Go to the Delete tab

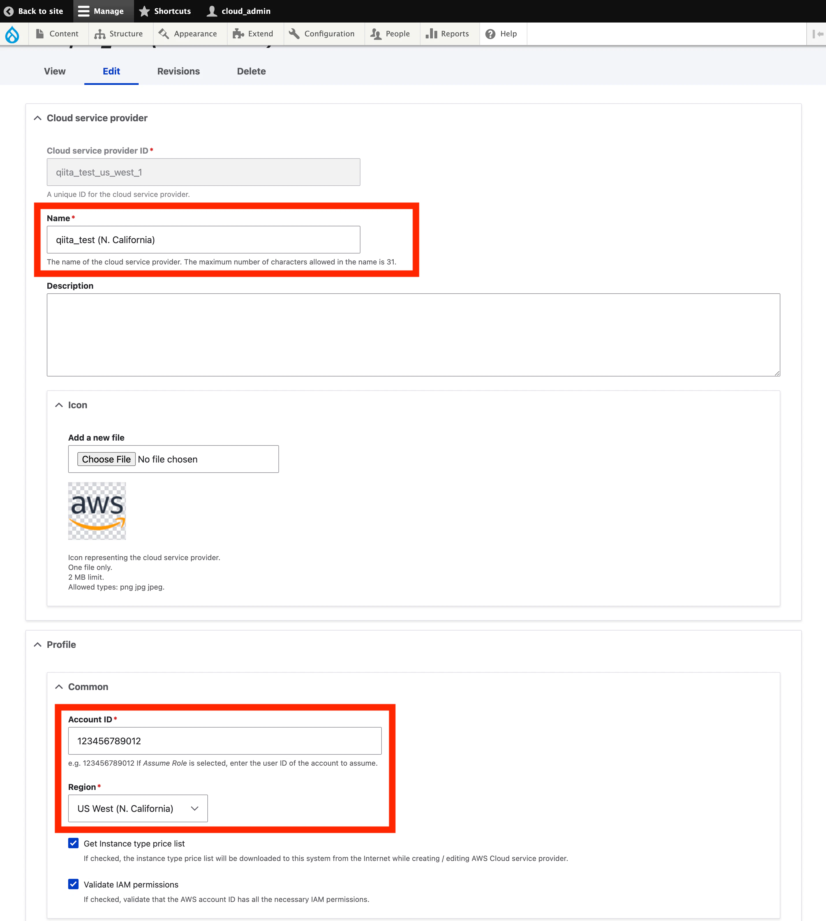[x=252, y=71]
